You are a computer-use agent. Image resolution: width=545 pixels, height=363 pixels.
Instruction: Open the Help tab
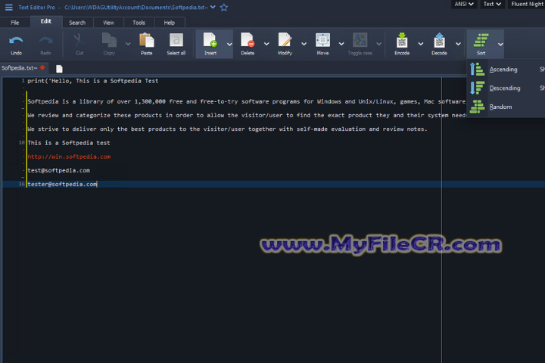coord(170,23)
